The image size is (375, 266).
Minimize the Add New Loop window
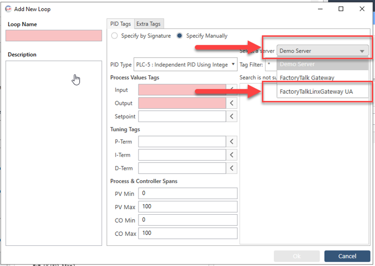[x=320, y=9]
